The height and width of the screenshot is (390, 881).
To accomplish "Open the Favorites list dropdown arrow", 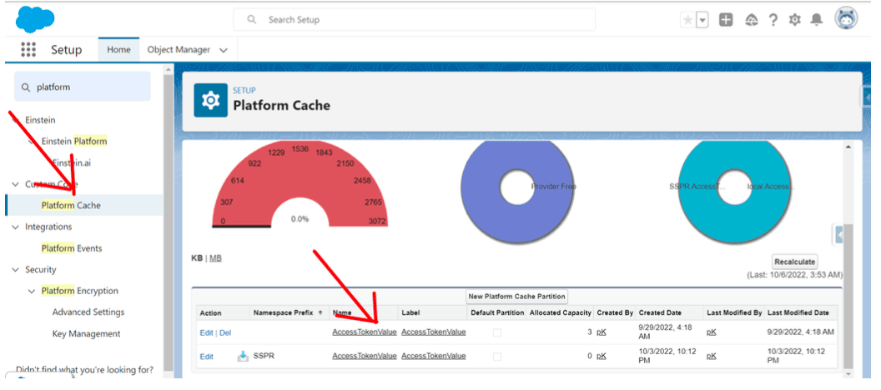I will point(702,20).
